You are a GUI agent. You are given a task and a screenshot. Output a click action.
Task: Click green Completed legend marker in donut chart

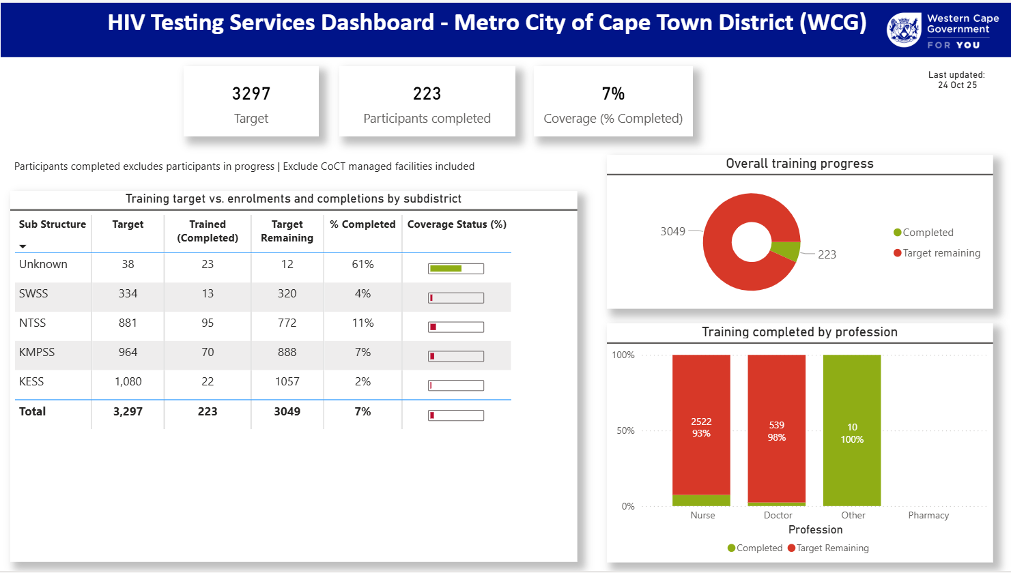[x=898, y=233]
